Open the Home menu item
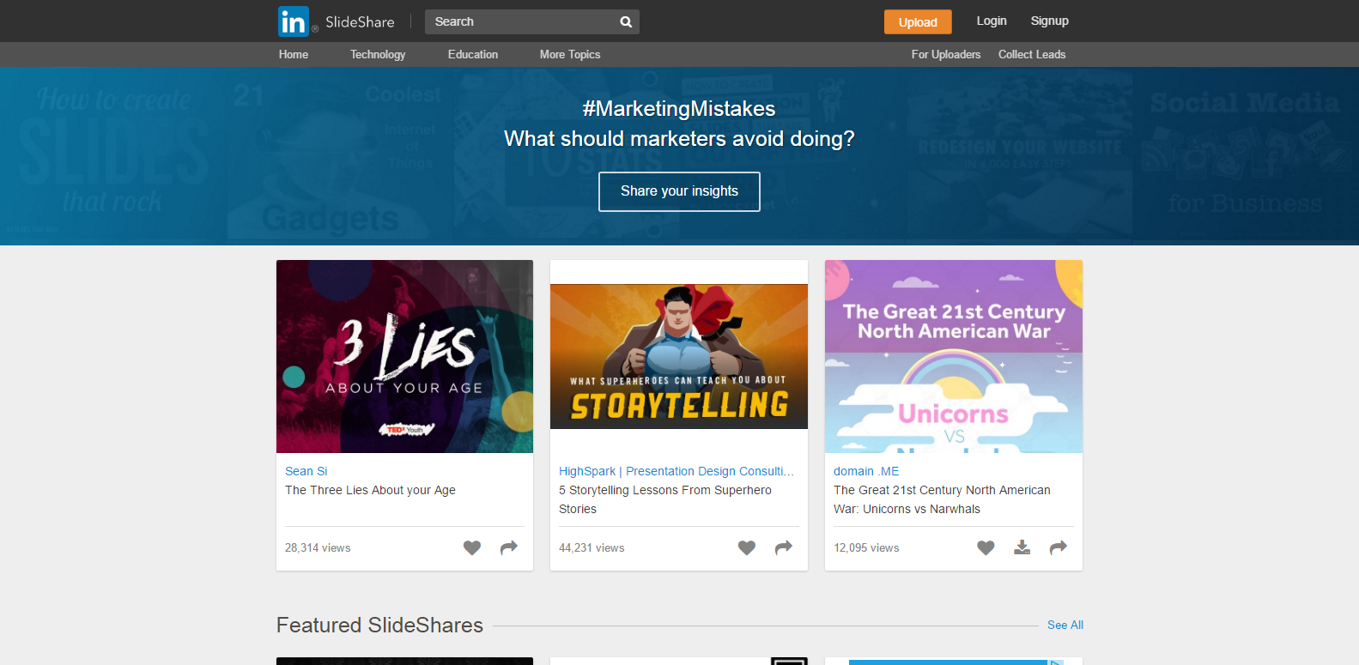Image resolution: width=1359 pixels, height=665 pixels. pyautogui.click(x=294, y=54)
